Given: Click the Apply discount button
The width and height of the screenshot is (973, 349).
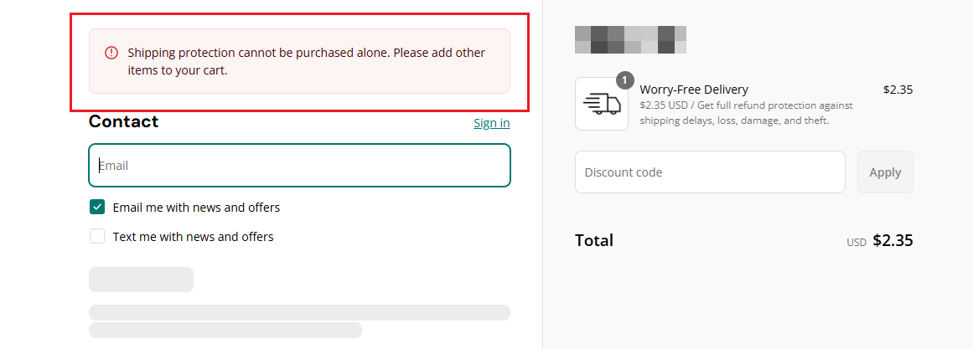Looking at the screenshot, I should coord(885,172).
